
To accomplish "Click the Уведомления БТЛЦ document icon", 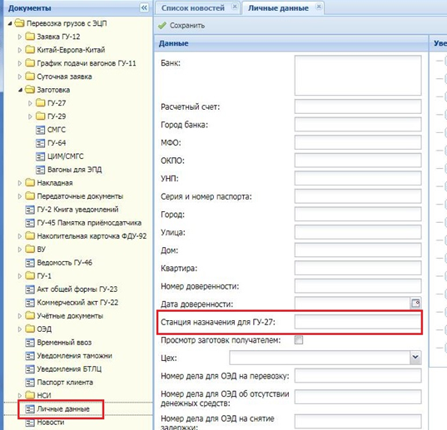I will tap(30, 369).
